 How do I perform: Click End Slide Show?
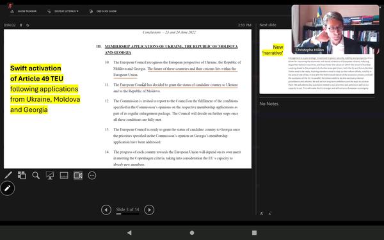(103, 12)
